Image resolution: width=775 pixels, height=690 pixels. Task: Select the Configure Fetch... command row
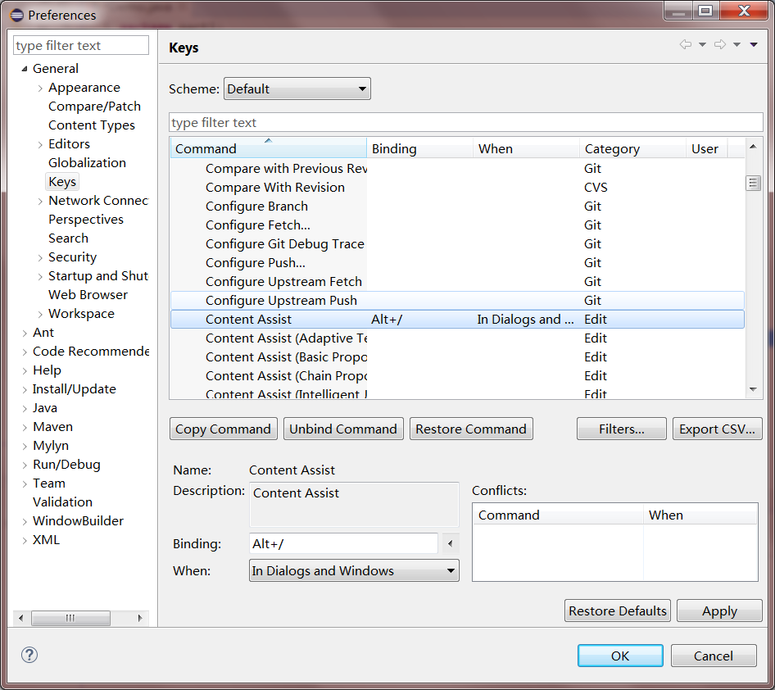tap(457, 225)
